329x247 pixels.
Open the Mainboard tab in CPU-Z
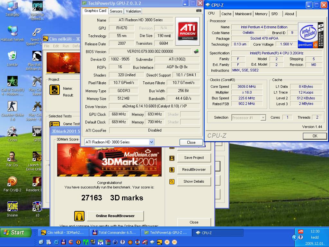coord(243,14)
